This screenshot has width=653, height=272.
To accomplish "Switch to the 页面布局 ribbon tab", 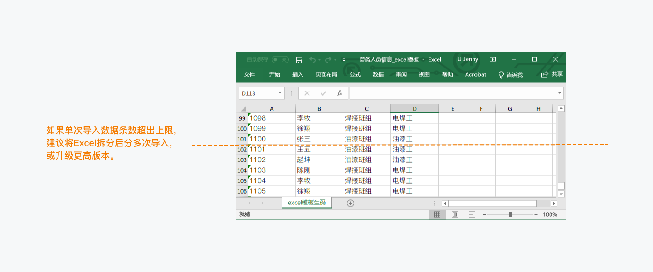I will pos(326,74).
